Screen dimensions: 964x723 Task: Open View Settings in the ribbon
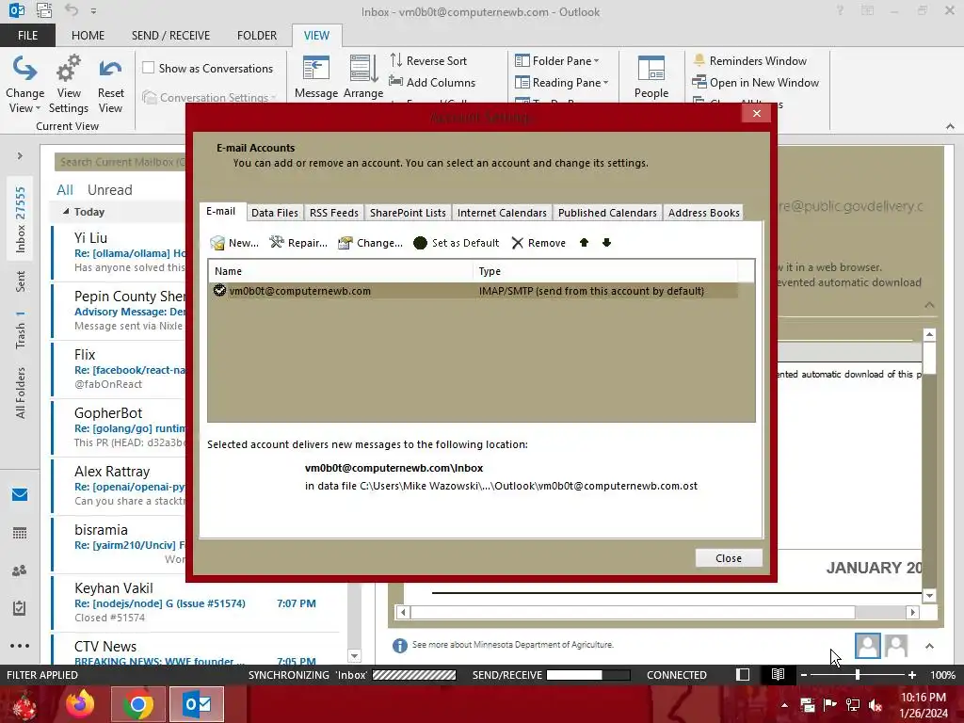[68, 85]
